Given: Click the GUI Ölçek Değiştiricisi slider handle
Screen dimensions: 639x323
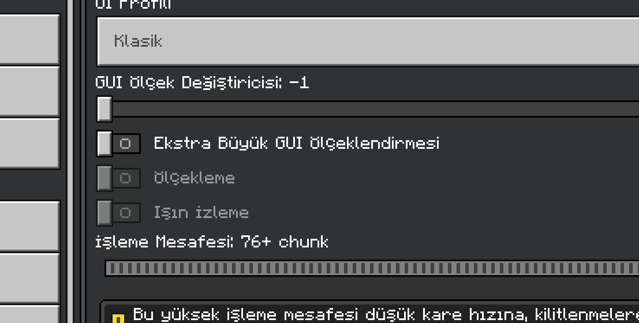Looking at the screenshot, I should tap(104, 109).
